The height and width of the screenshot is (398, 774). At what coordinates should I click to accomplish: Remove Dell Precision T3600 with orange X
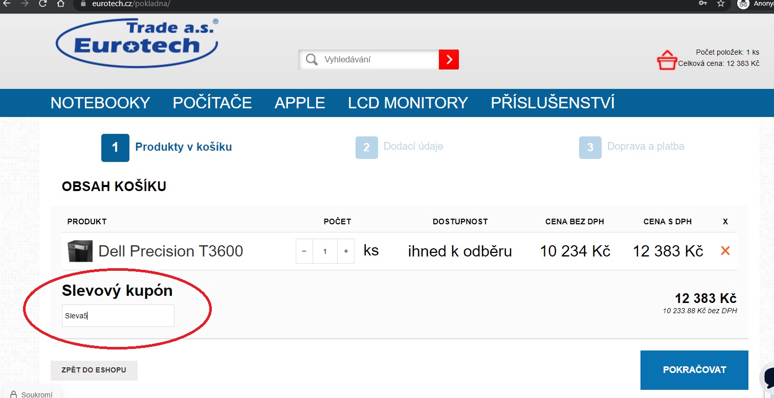click(x=725, y=251)
